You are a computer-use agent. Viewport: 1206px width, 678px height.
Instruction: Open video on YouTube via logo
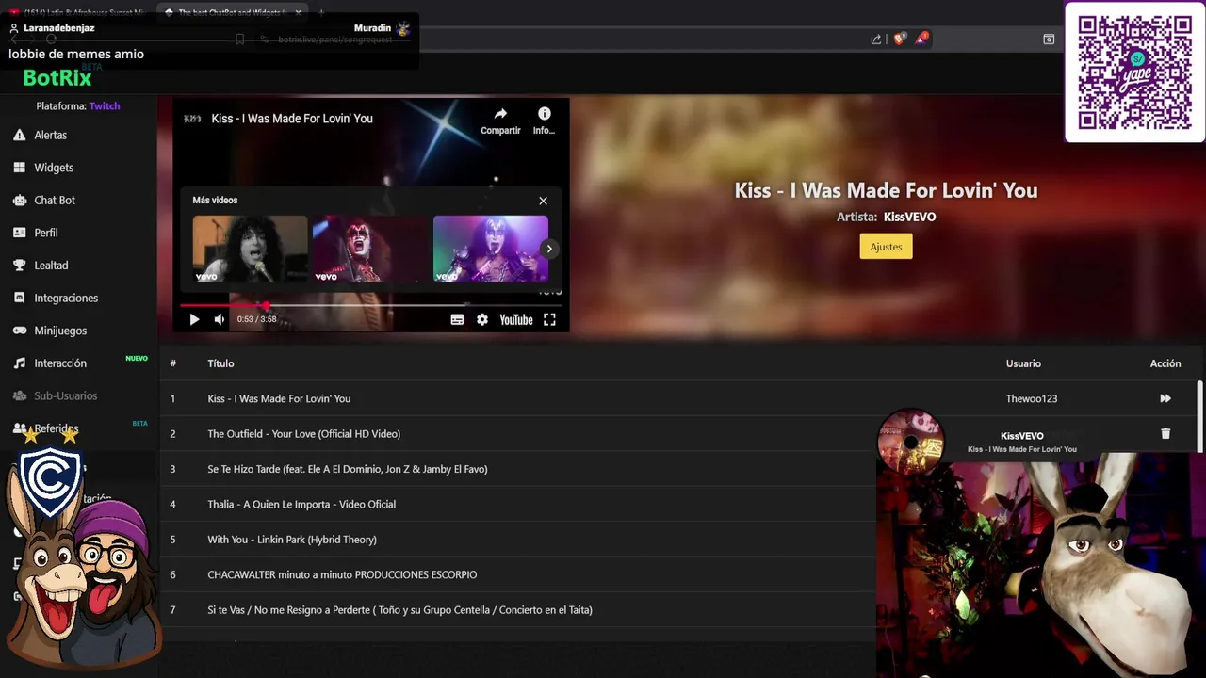(x=516, y=319)
